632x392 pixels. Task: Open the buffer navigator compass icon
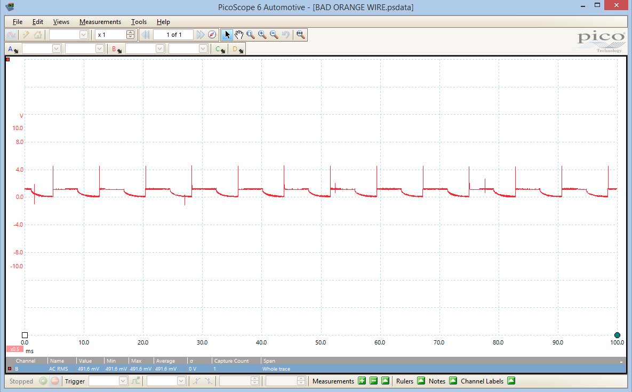click(212, 35)
